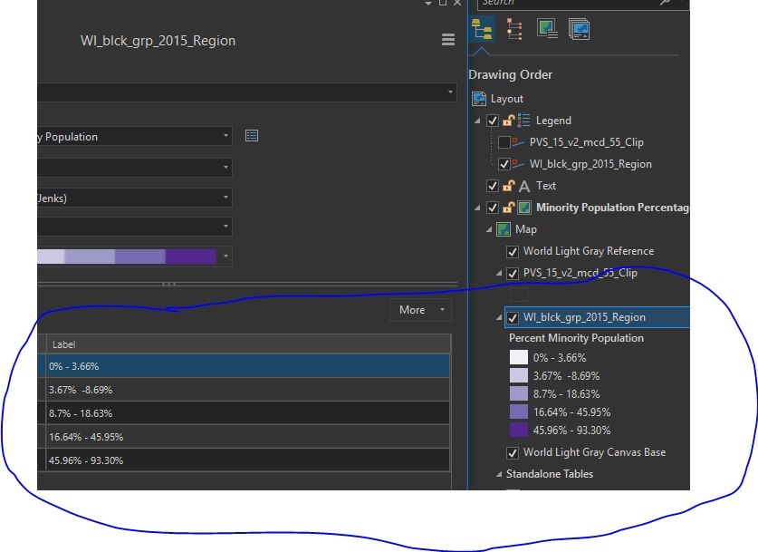Screen dimensions: 758x552
Task: Click the Map icon in Contents
Action: [504, 228]
